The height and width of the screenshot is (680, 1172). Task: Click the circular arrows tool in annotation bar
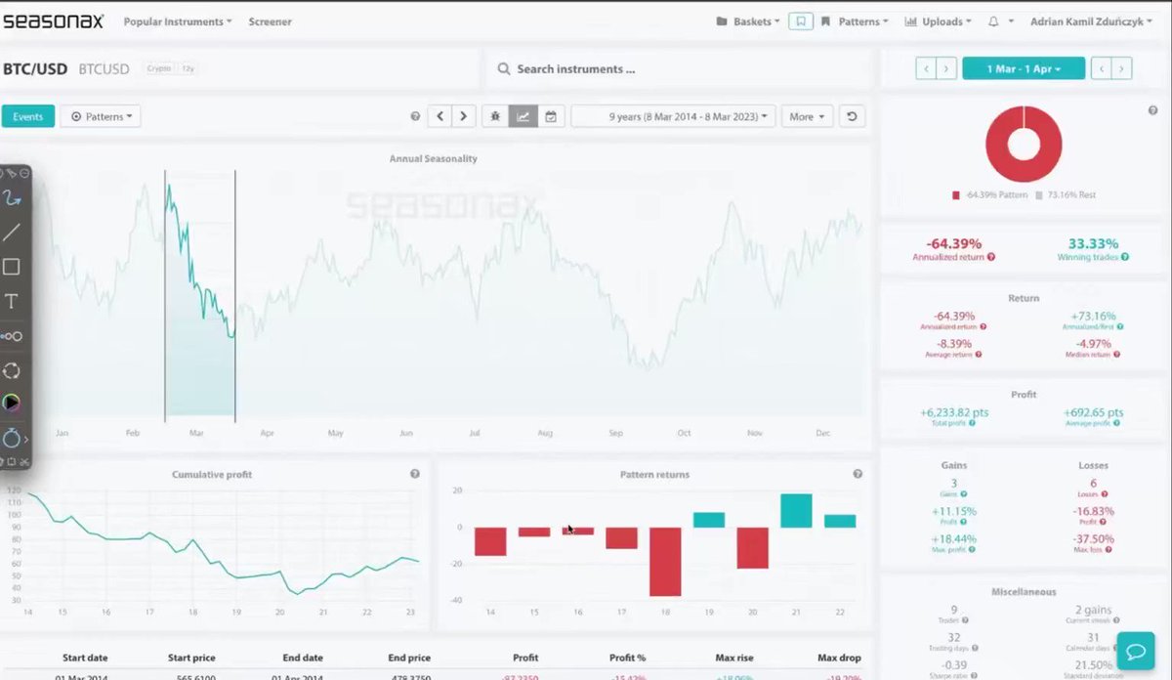[x=12, y=371]
